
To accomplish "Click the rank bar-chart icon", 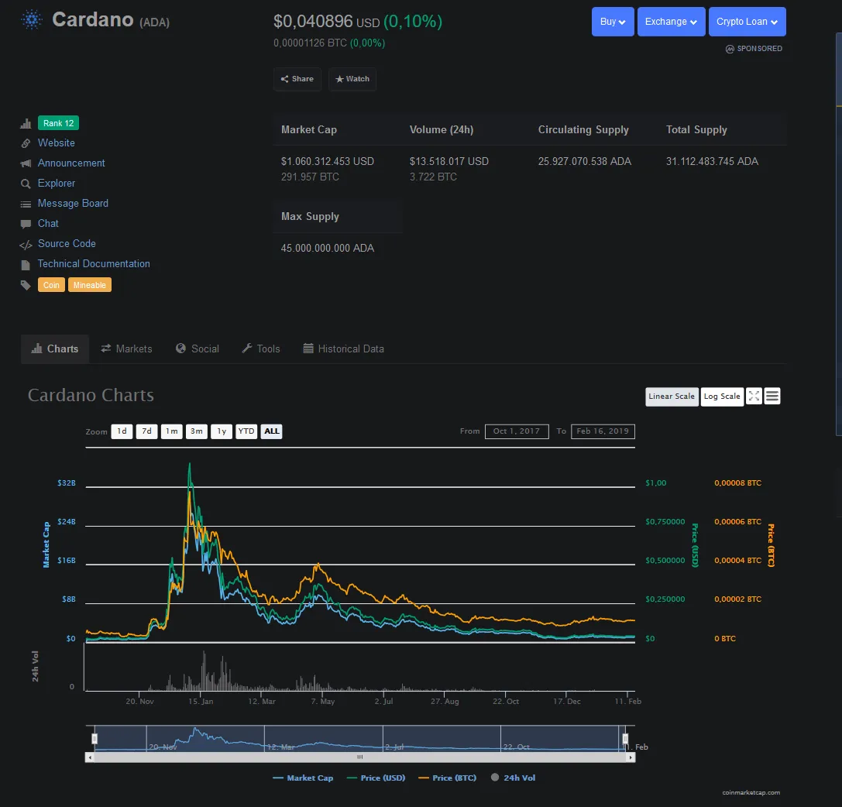I will point(26,123).
